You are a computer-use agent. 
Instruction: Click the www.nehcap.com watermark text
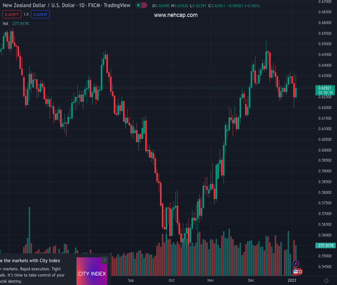176,15
